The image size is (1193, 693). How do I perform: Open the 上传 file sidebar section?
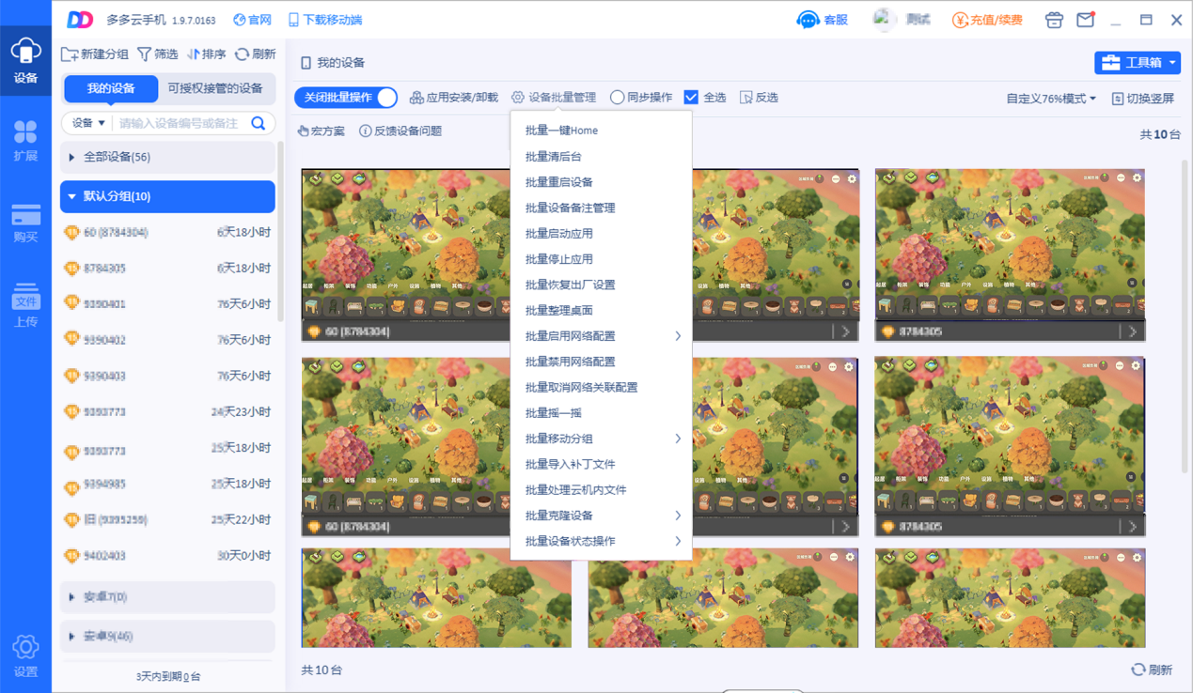point(25,304)
